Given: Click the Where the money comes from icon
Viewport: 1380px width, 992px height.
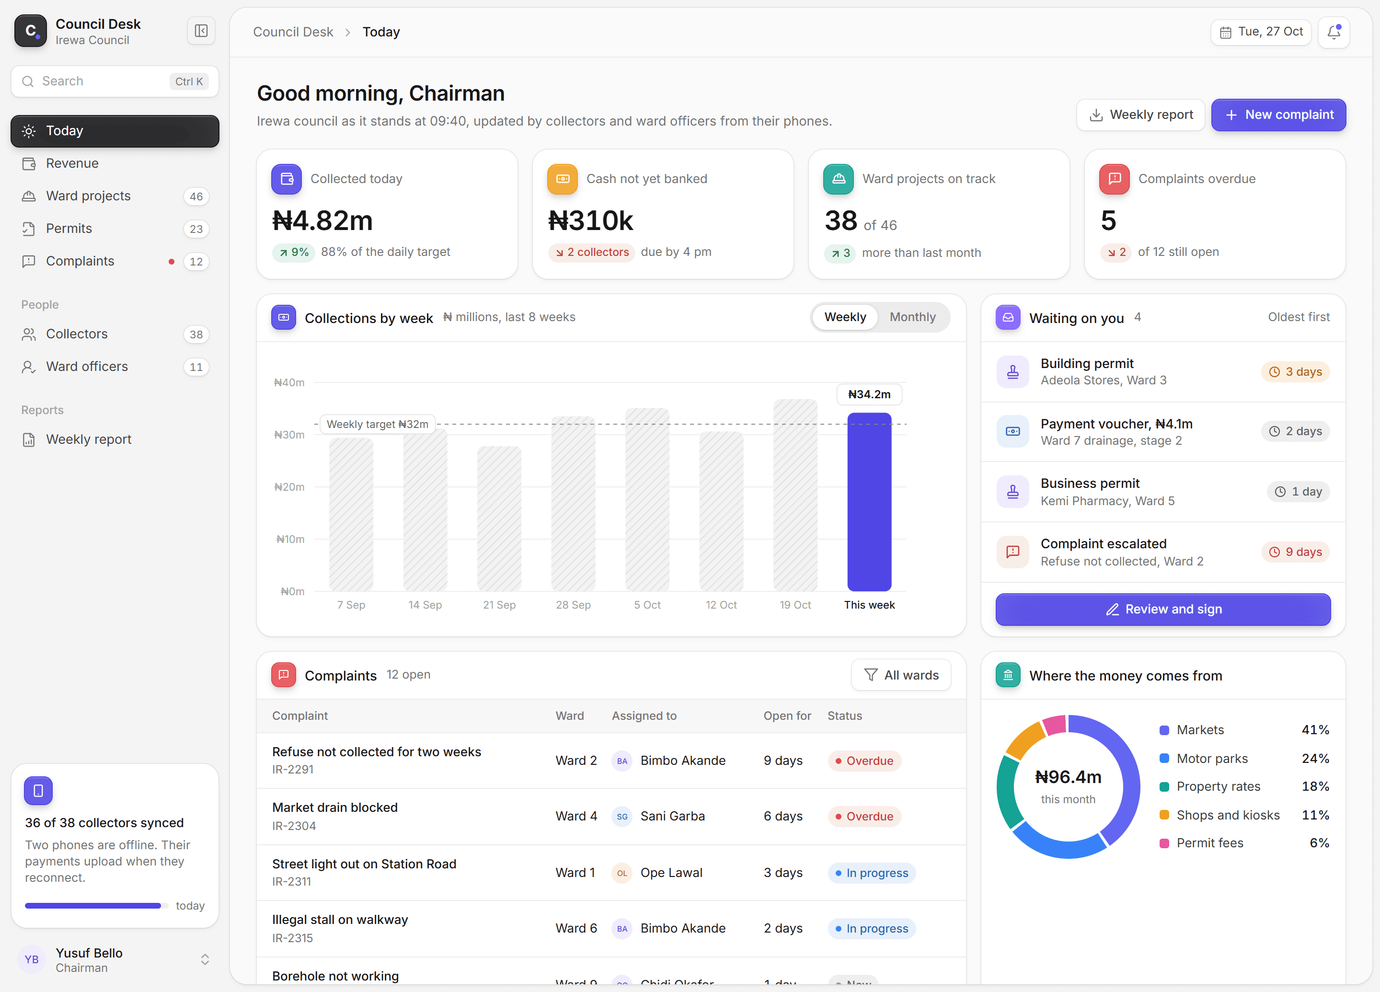Looking at the screenshot, I should tap(1008, 675).
